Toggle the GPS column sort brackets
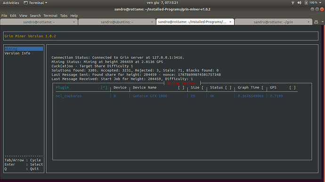The width and height of the screenshot is (325, 182). point(292,87)
